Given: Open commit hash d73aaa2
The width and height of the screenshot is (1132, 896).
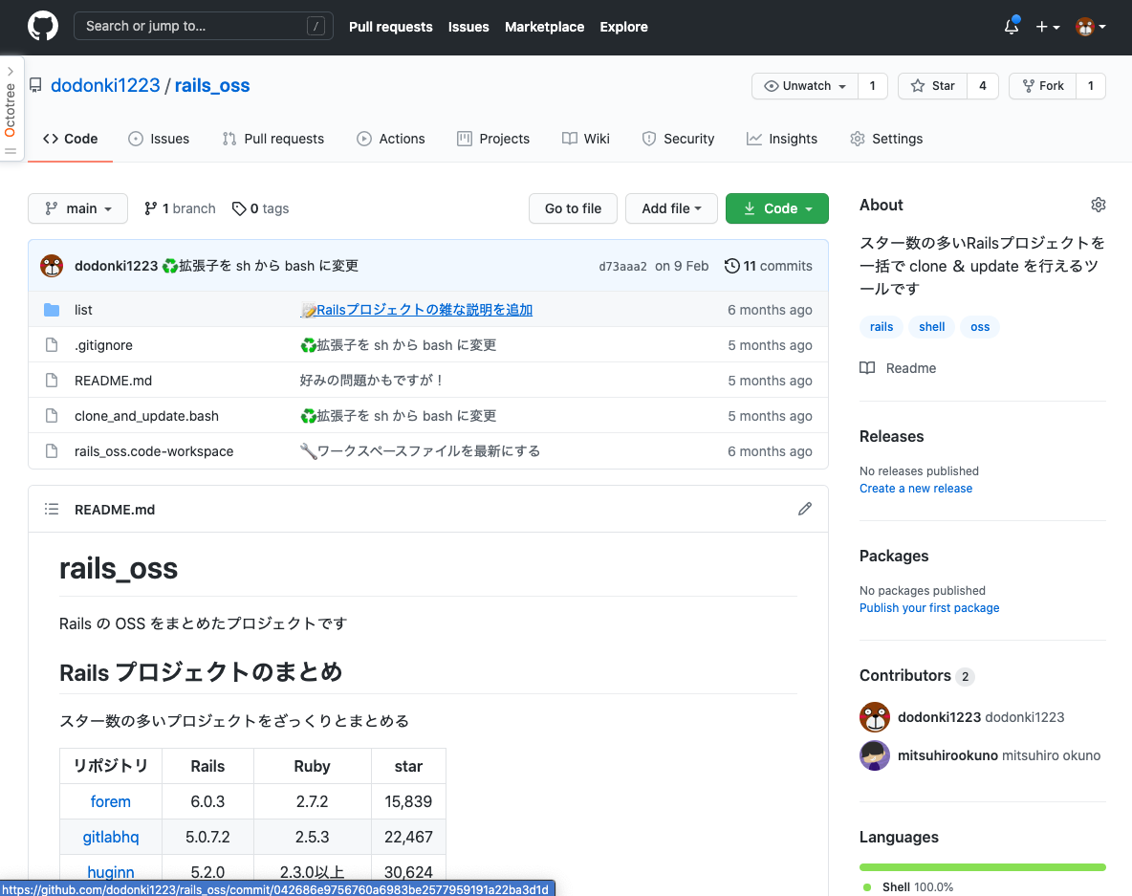Looking at the screenshot, I should (622, 267).
